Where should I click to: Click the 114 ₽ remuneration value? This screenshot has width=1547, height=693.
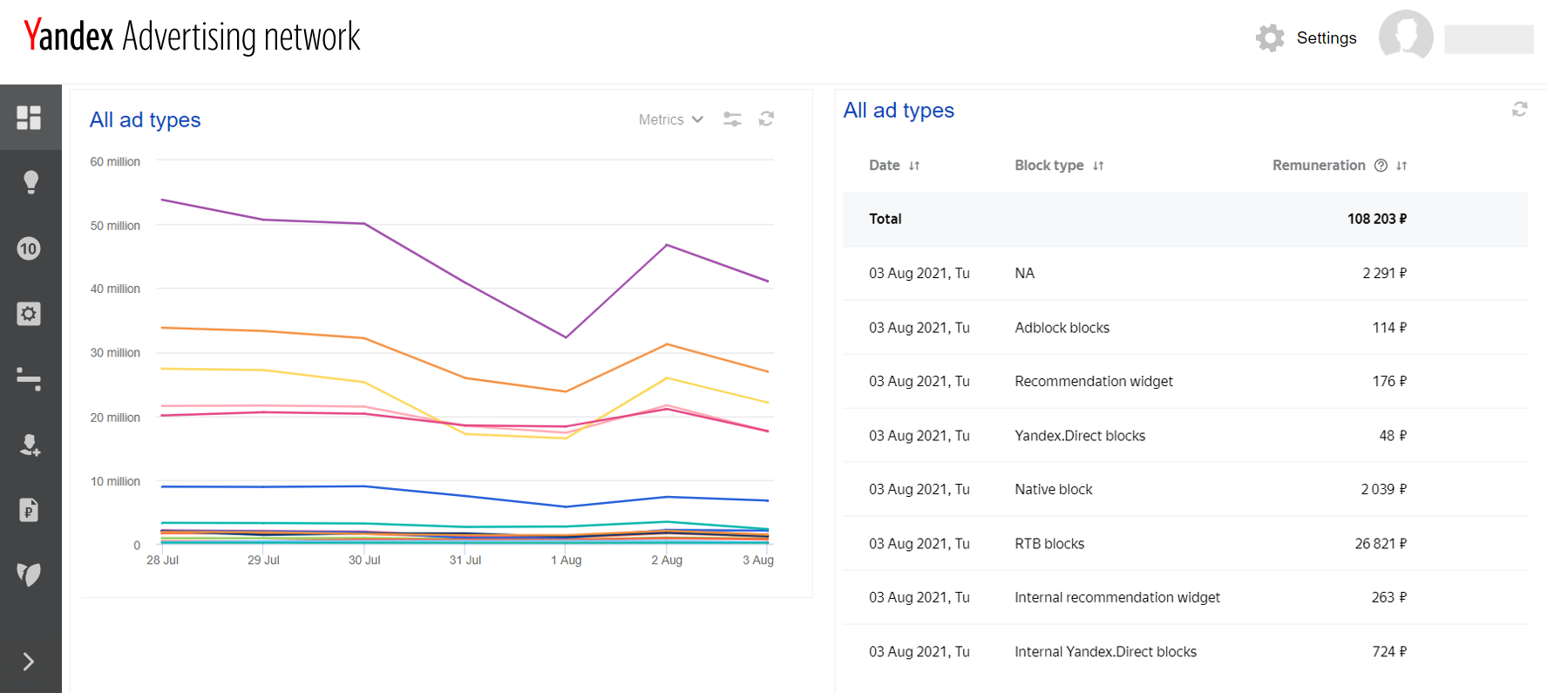(1390, 328)
